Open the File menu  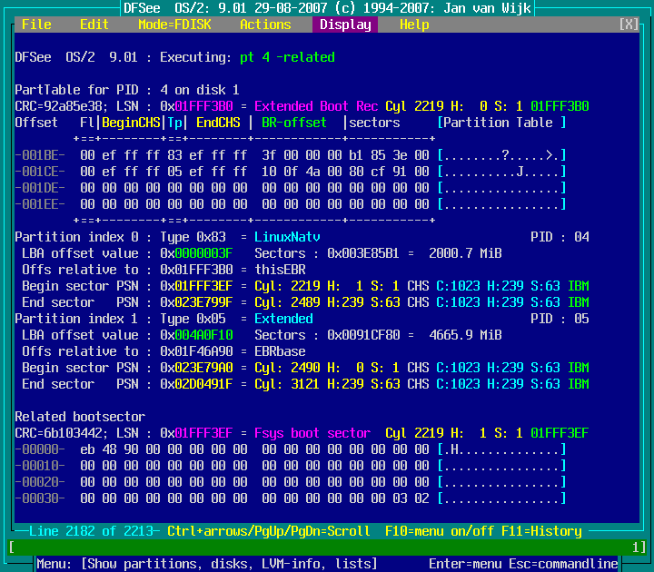pyautogui.click(x=36, y=25)
